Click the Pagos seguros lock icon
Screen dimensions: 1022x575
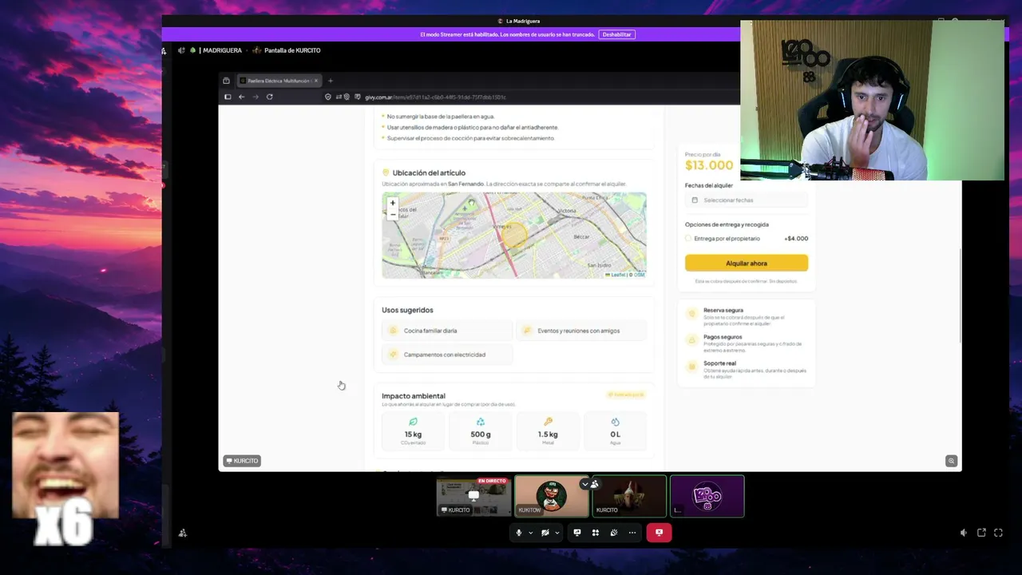click(692, 339)
